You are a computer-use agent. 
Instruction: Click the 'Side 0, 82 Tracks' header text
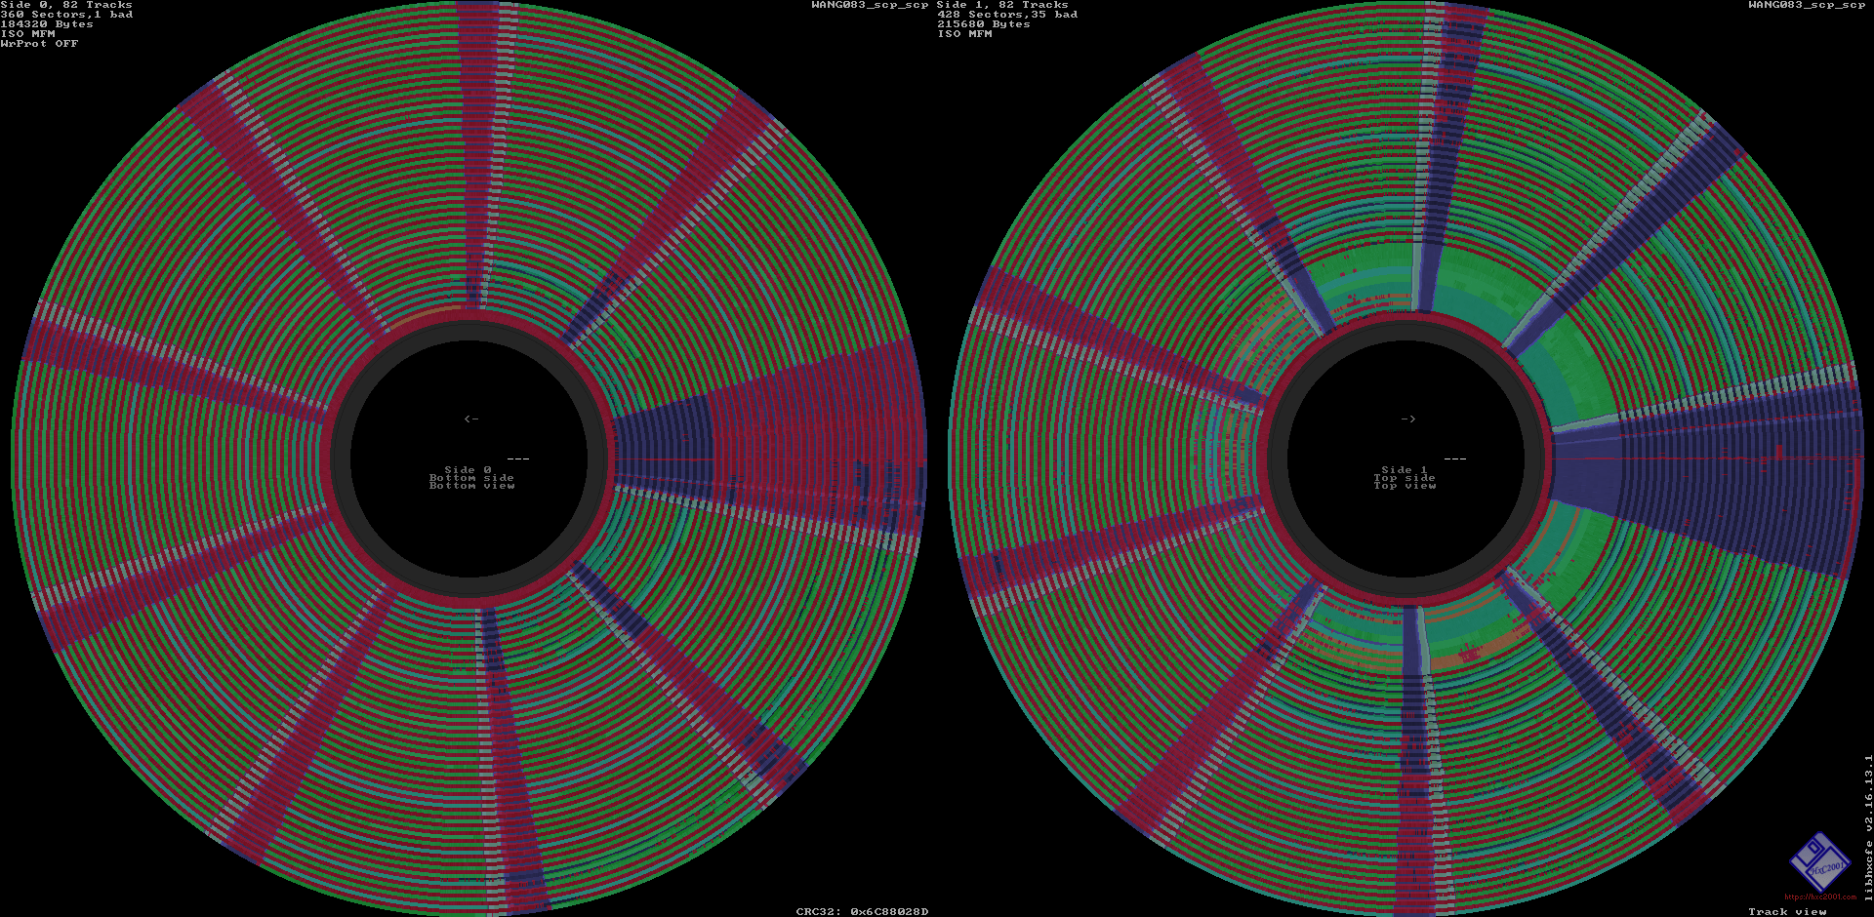tap(66, 5)
